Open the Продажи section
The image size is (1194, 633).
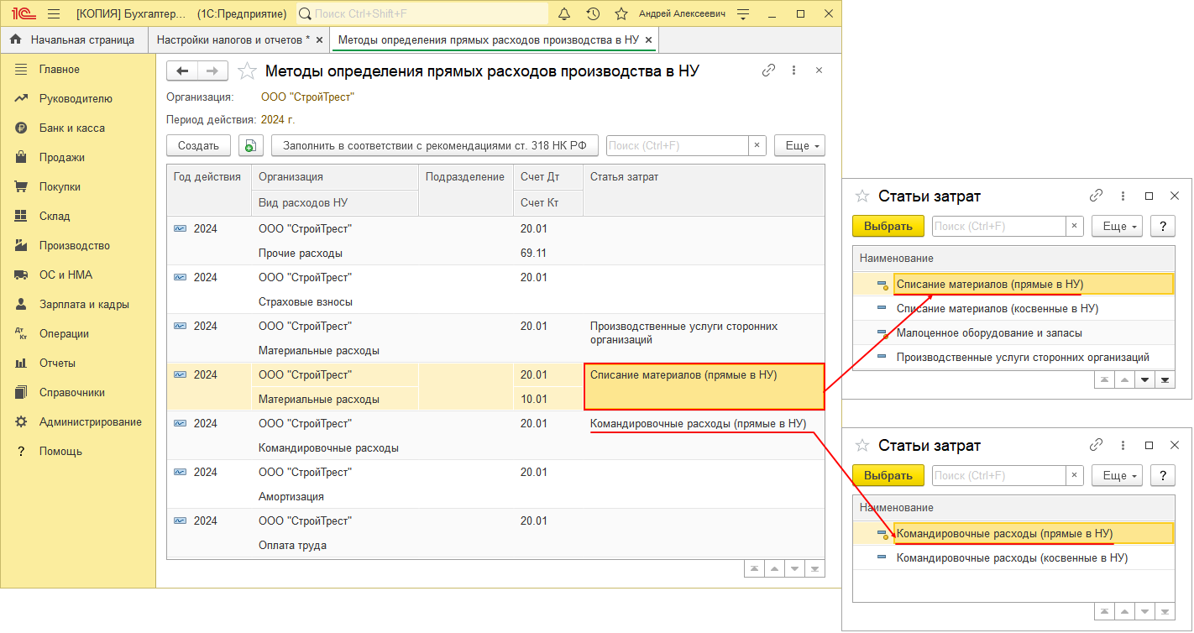[x=61, y=157]
